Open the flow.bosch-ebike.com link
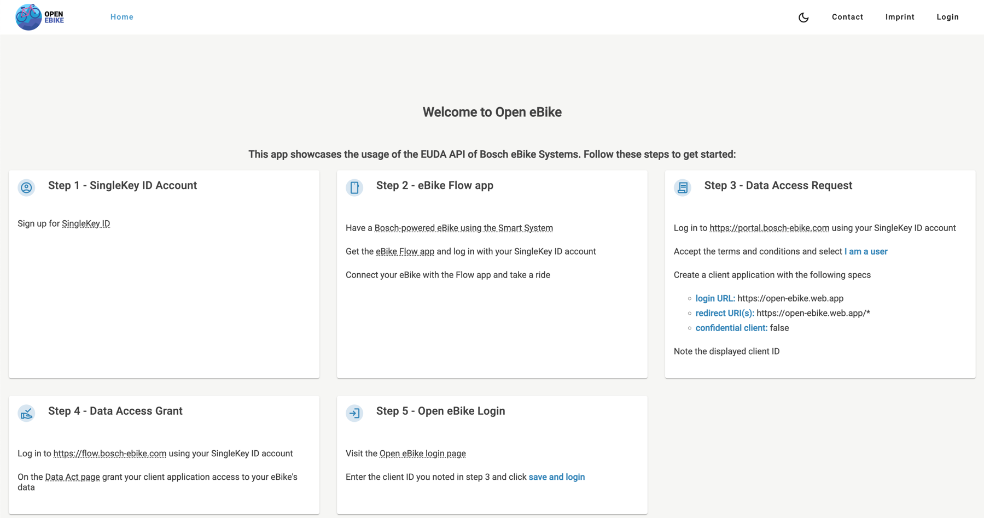Viewport: 984px width, 518px height. 110,454
